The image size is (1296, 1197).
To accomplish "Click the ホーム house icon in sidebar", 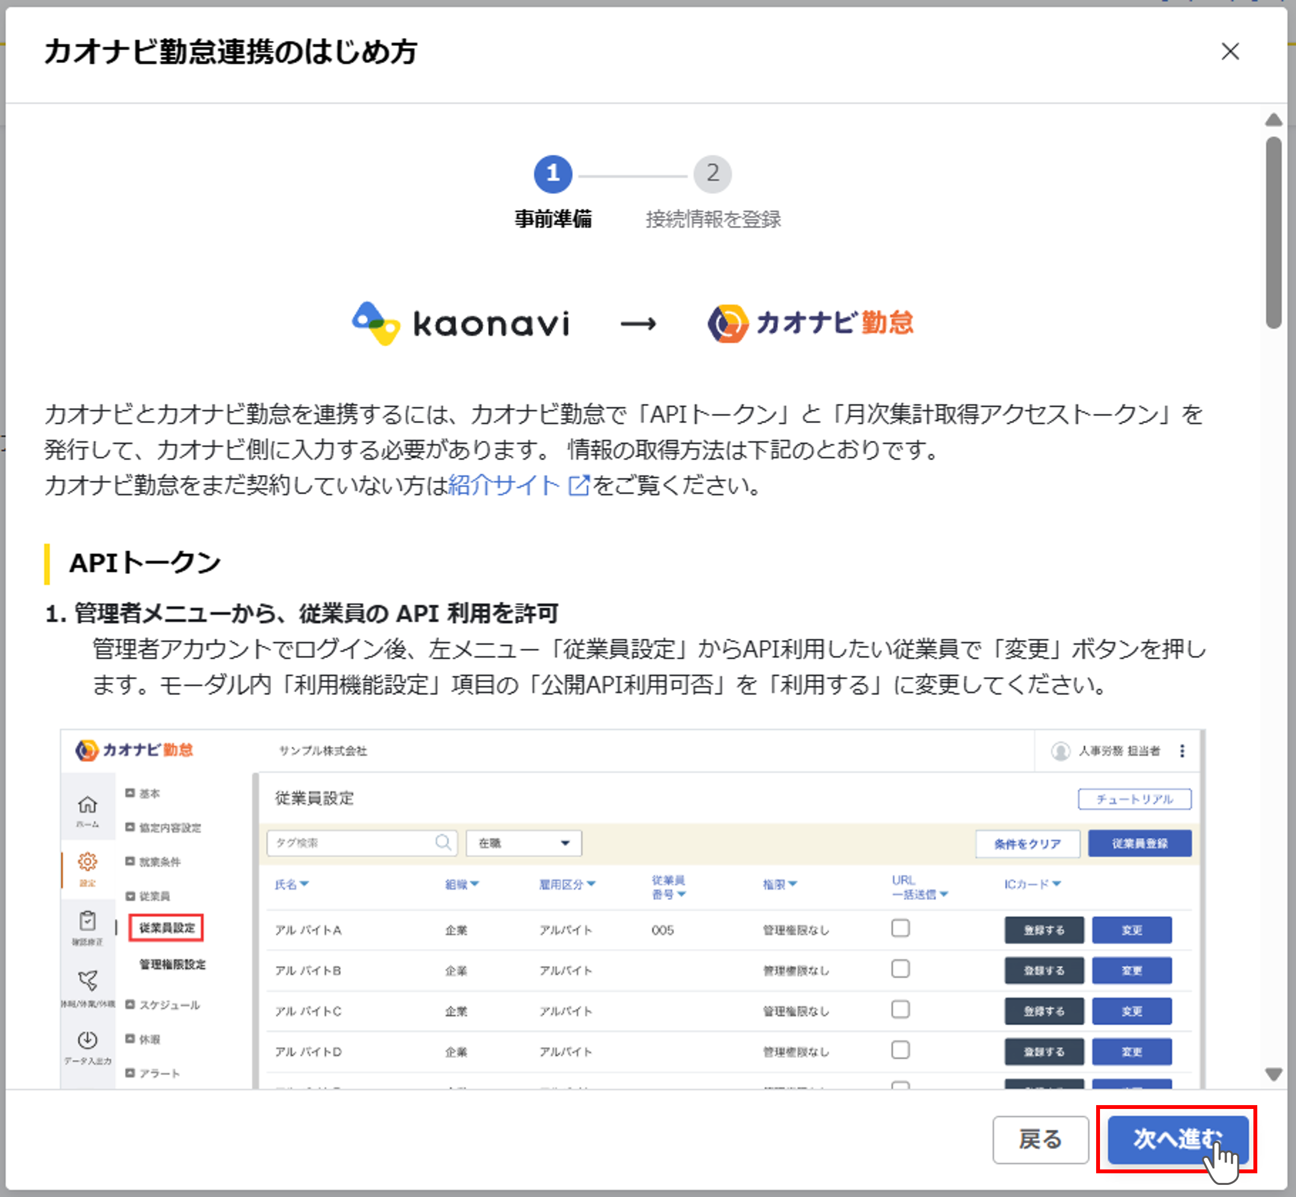I will (88, 804).
